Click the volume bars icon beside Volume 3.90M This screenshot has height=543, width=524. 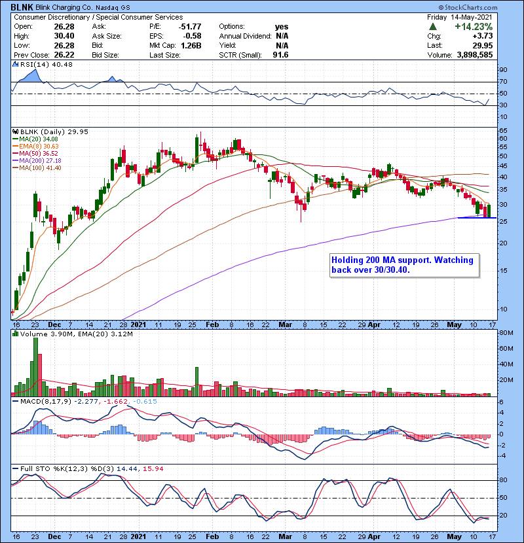(16, 334)
